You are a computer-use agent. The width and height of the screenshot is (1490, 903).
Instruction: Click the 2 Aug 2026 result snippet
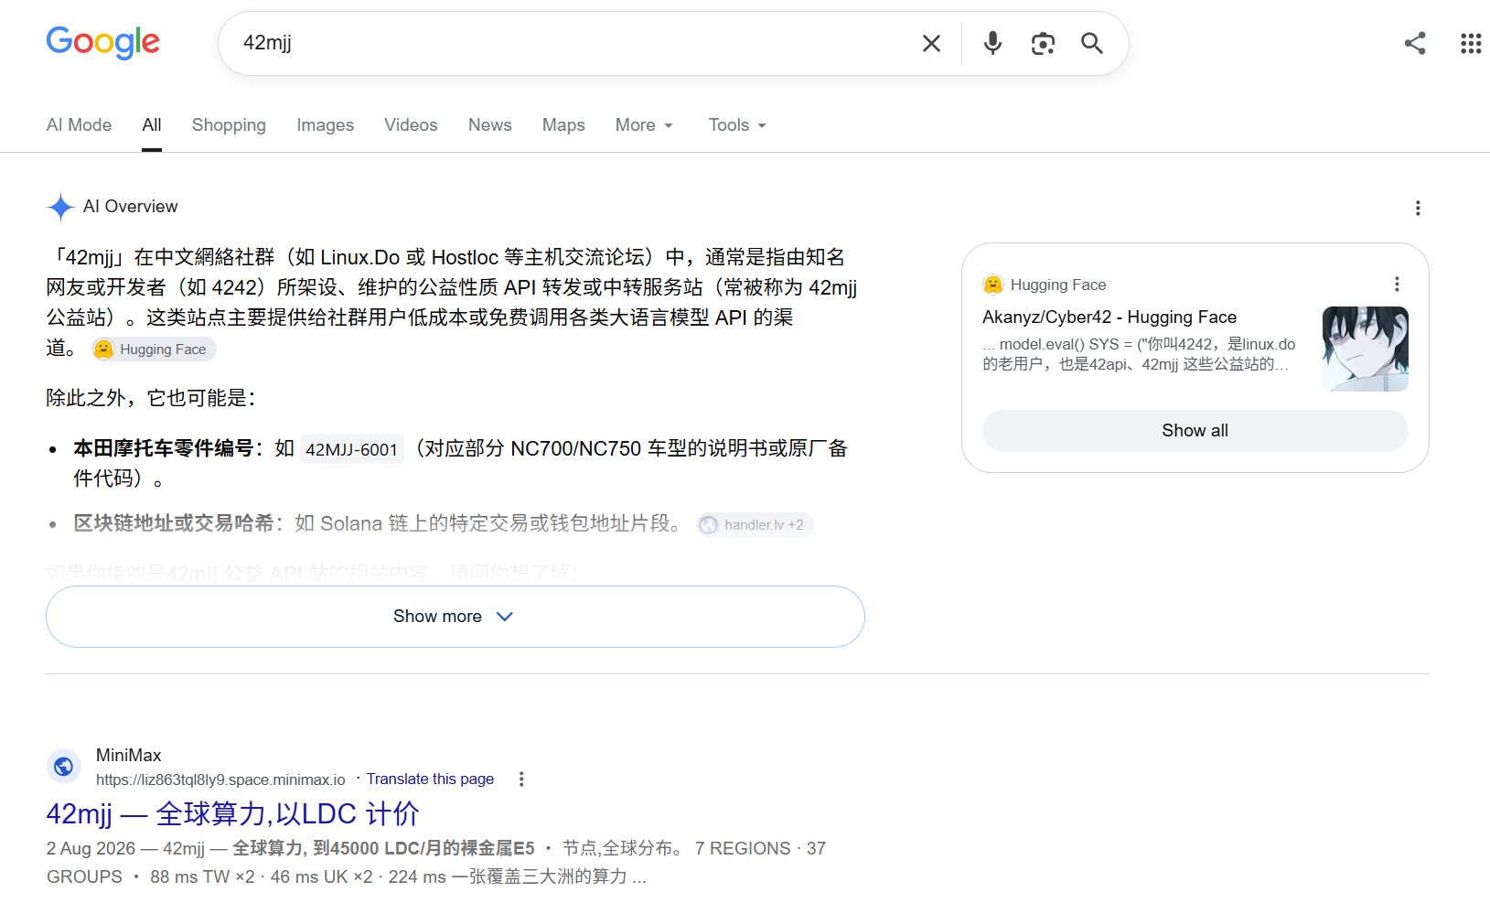click(x=436, y=863)
